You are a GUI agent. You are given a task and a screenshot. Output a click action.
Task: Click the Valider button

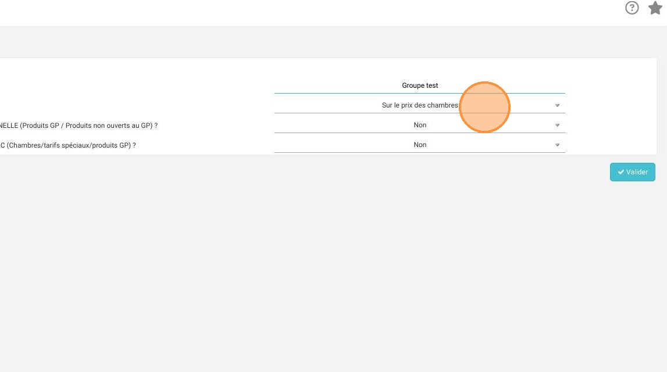click(x=633, y=172)
